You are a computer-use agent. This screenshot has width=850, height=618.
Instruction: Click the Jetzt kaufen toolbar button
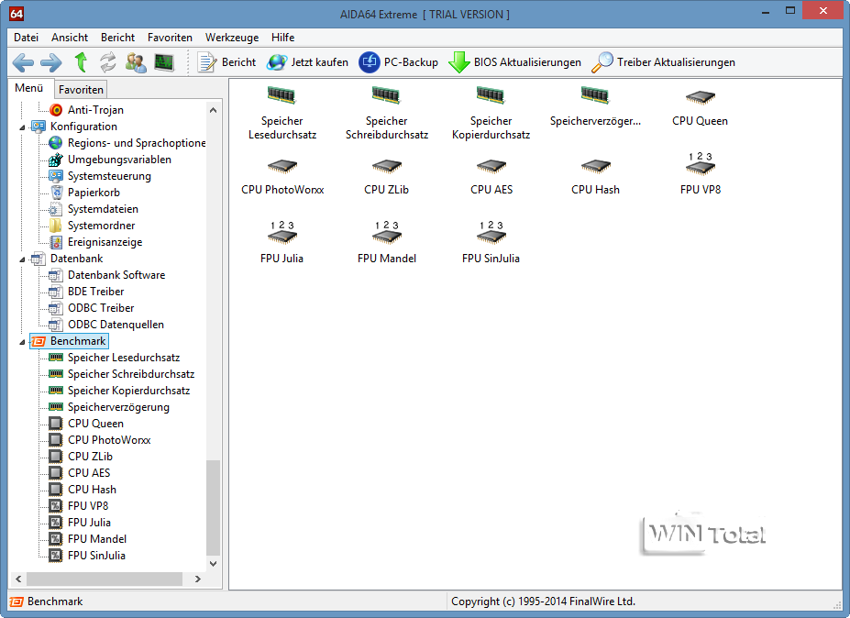pyautogui.click(x=307, y=62)
